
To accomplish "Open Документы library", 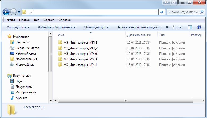I will click(24, 87).
